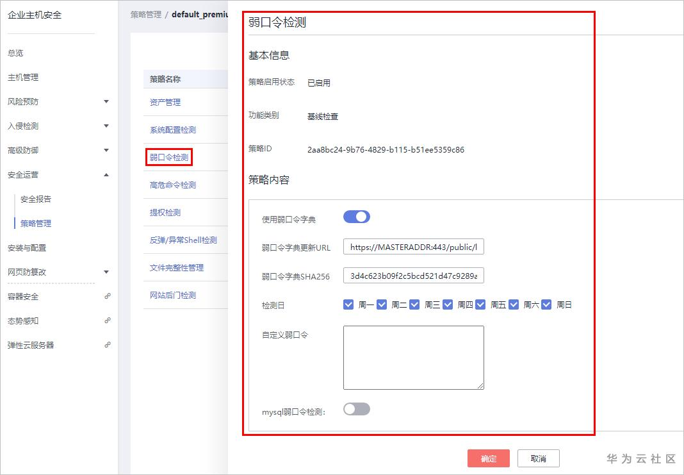This screenshot has width=684, height=475.
Task: Uncheck 周六 detection day checkbox
Action: click(514, 304)
